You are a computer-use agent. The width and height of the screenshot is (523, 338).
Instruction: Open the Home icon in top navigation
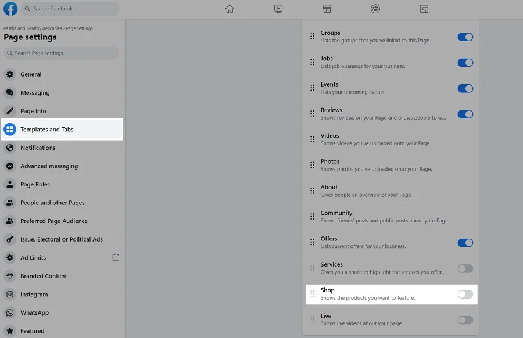[x=230, y=9]
